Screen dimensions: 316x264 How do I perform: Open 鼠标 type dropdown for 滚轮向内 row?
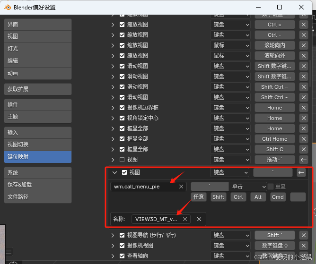click(230, 45)
